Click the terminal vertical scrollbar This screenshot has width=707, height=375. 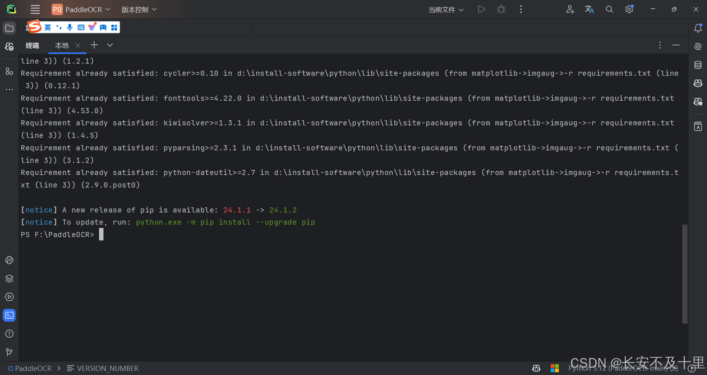(685, 274)
